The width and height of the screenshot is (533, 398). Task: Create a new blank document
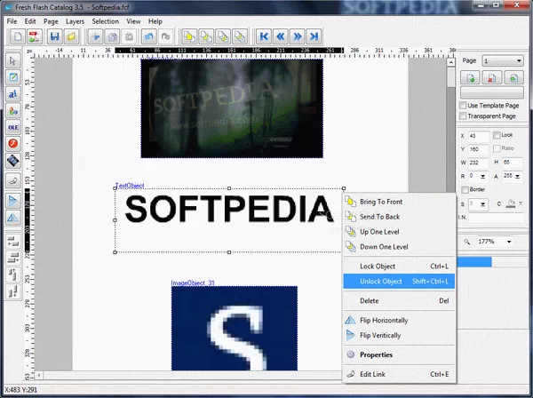click(x=18, y=36)
